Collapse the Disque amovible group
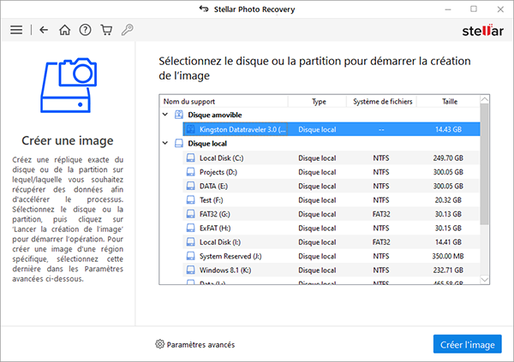 [x=165, y=115]
